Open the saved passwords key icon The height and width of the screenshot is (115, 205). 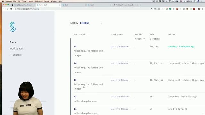pyautogui.click(x=152, y=9)
